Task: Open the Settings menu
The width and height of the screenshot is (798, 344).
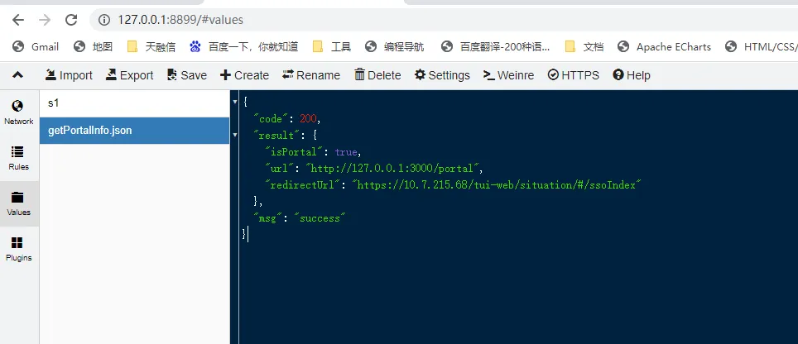Action: pyautogui.click(x=442, y=75)
